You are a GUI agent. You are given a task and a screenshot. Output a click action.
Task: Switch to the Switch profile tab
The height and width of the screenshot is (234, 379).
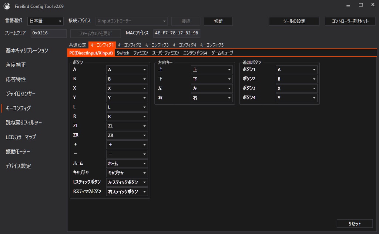[123, 53]
